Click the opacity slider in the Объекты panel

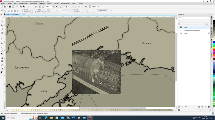point(193,24)
